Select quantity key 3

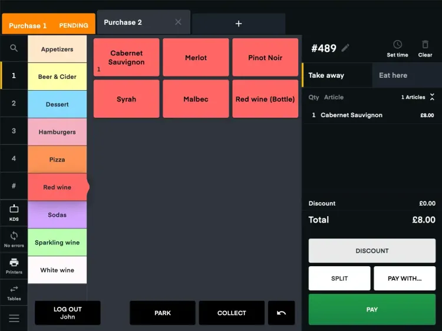tap(14, 131)
